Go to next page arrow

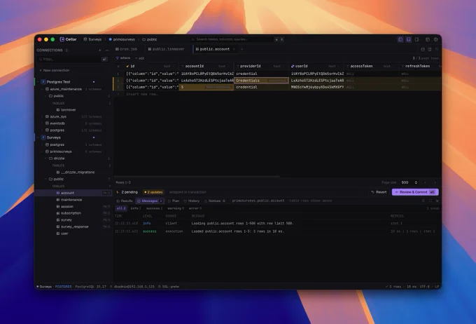(435, 182)
